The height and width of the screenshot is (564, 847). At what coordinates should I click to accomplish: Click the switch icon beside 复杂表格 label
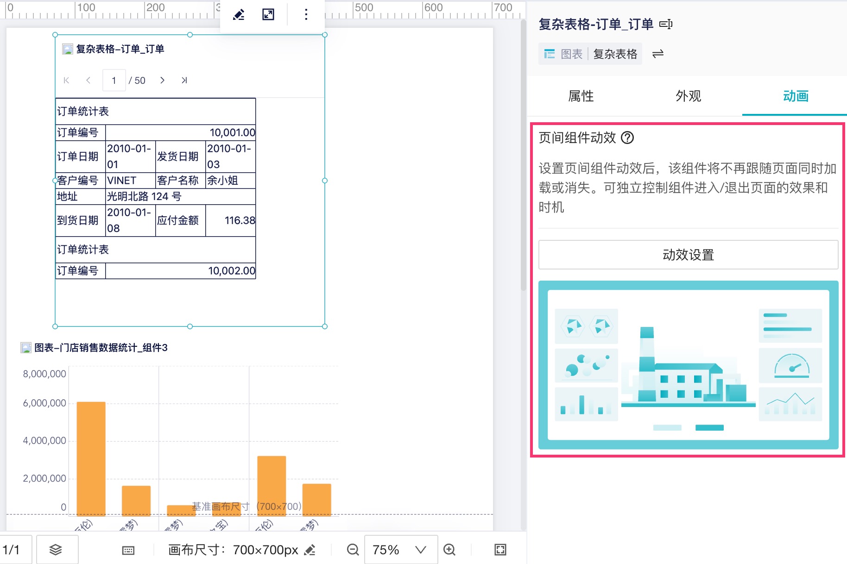click(x=658, y=54)
